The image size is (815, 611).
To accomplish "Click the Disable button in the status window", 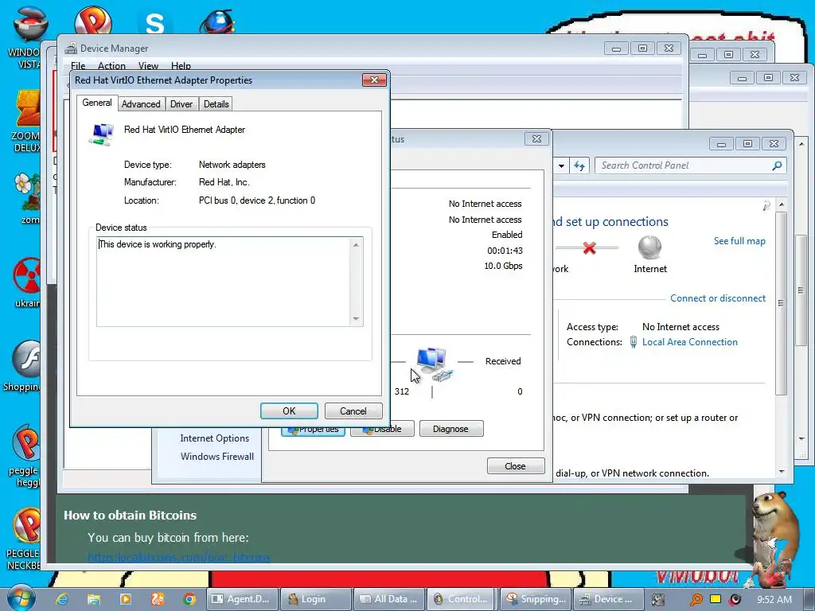I will 383,430.
